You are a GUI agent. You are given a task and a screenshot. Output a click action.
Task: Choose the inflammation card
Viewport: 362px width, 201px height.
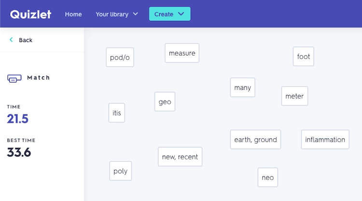pyautogui.click(x=325, y=139)
